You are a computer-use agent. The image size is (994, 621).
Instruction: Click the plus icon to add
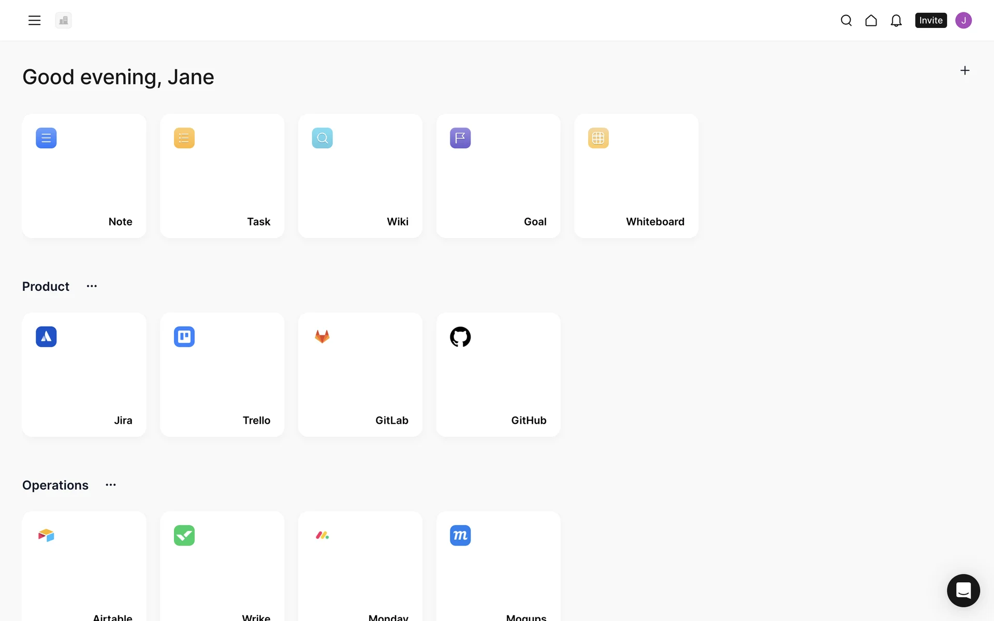(964, 70)
